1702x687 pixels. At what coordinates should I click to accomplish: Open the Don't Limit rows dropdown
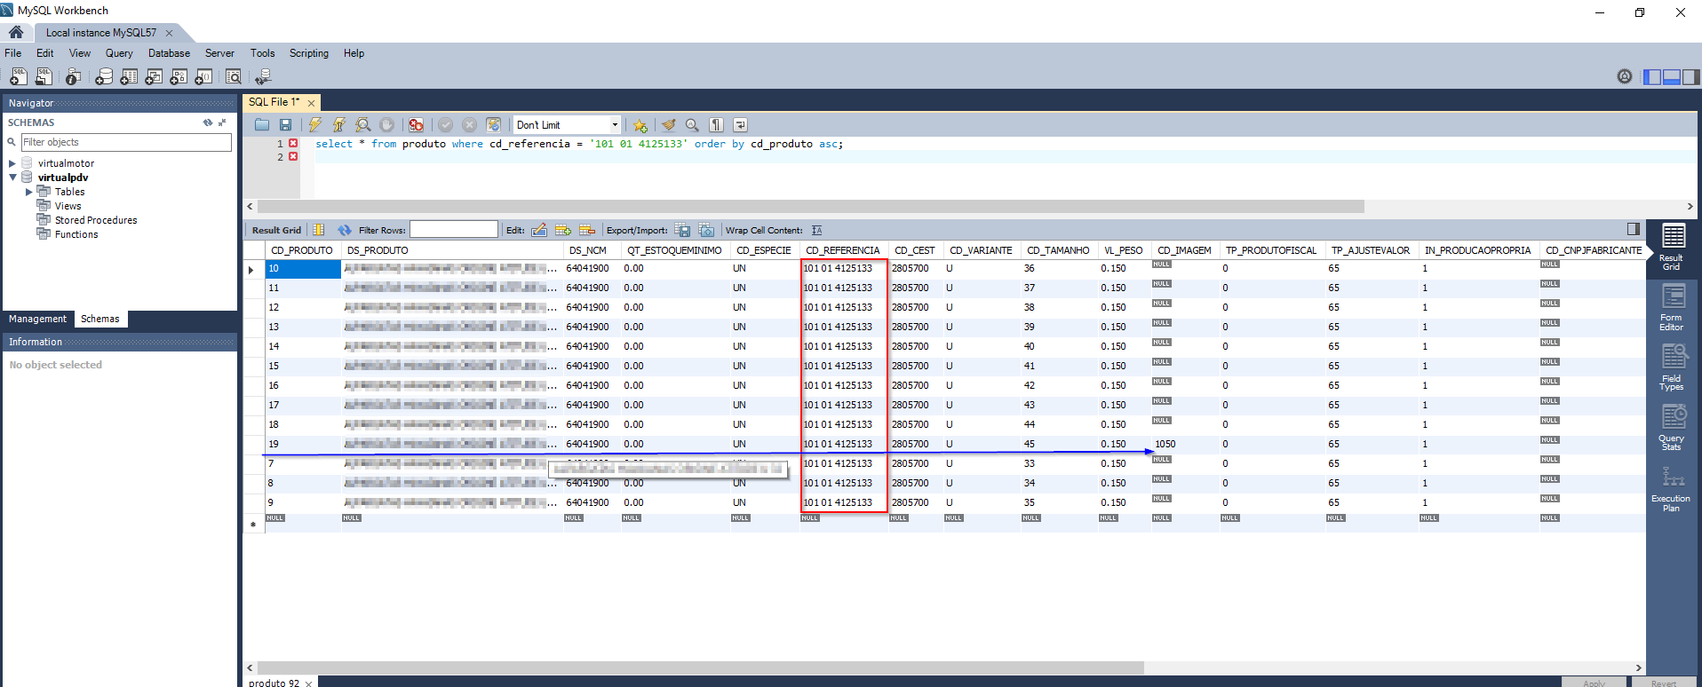click(x=614, y=125)
